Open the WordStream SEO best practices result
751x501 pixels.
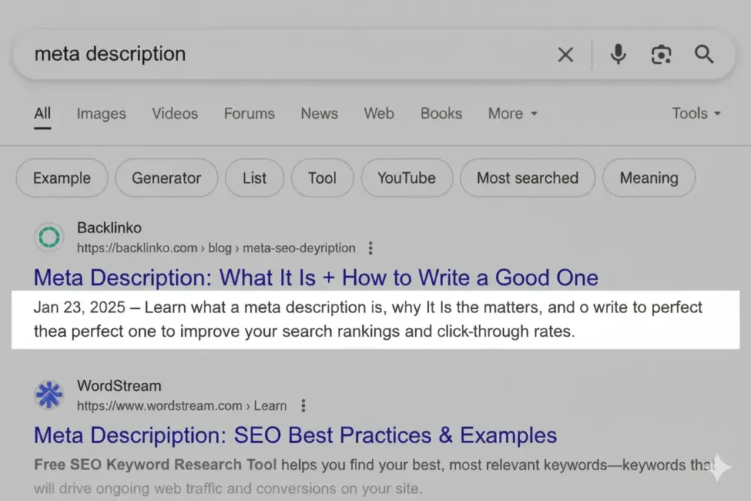[x=295, y=435]
